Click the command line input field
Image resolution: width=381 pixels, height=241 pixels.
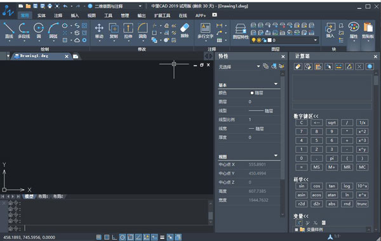pos(116,228)
